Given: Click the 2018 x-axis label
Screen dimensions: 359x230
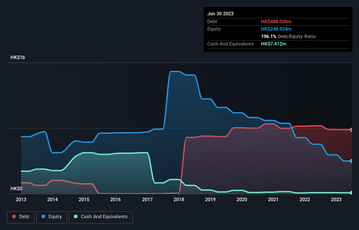Looking at the screenshot, I should 179,199.
